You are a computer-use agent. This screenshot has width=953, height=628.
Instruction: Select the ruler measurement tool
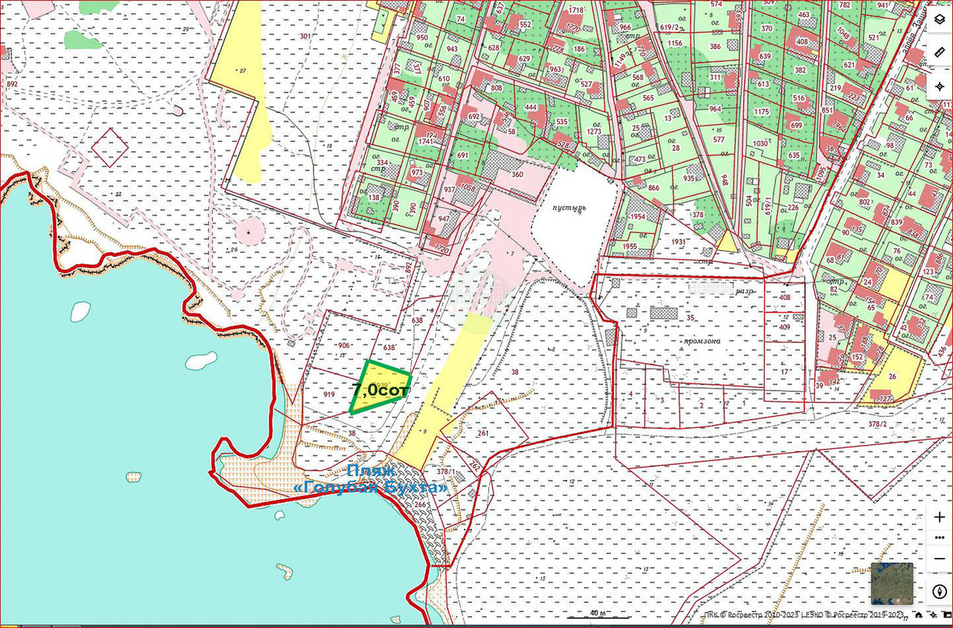(x=940, y=52)
